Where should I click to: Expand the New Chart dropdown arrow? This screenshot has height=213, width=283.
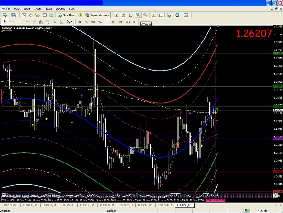(8, 15)
